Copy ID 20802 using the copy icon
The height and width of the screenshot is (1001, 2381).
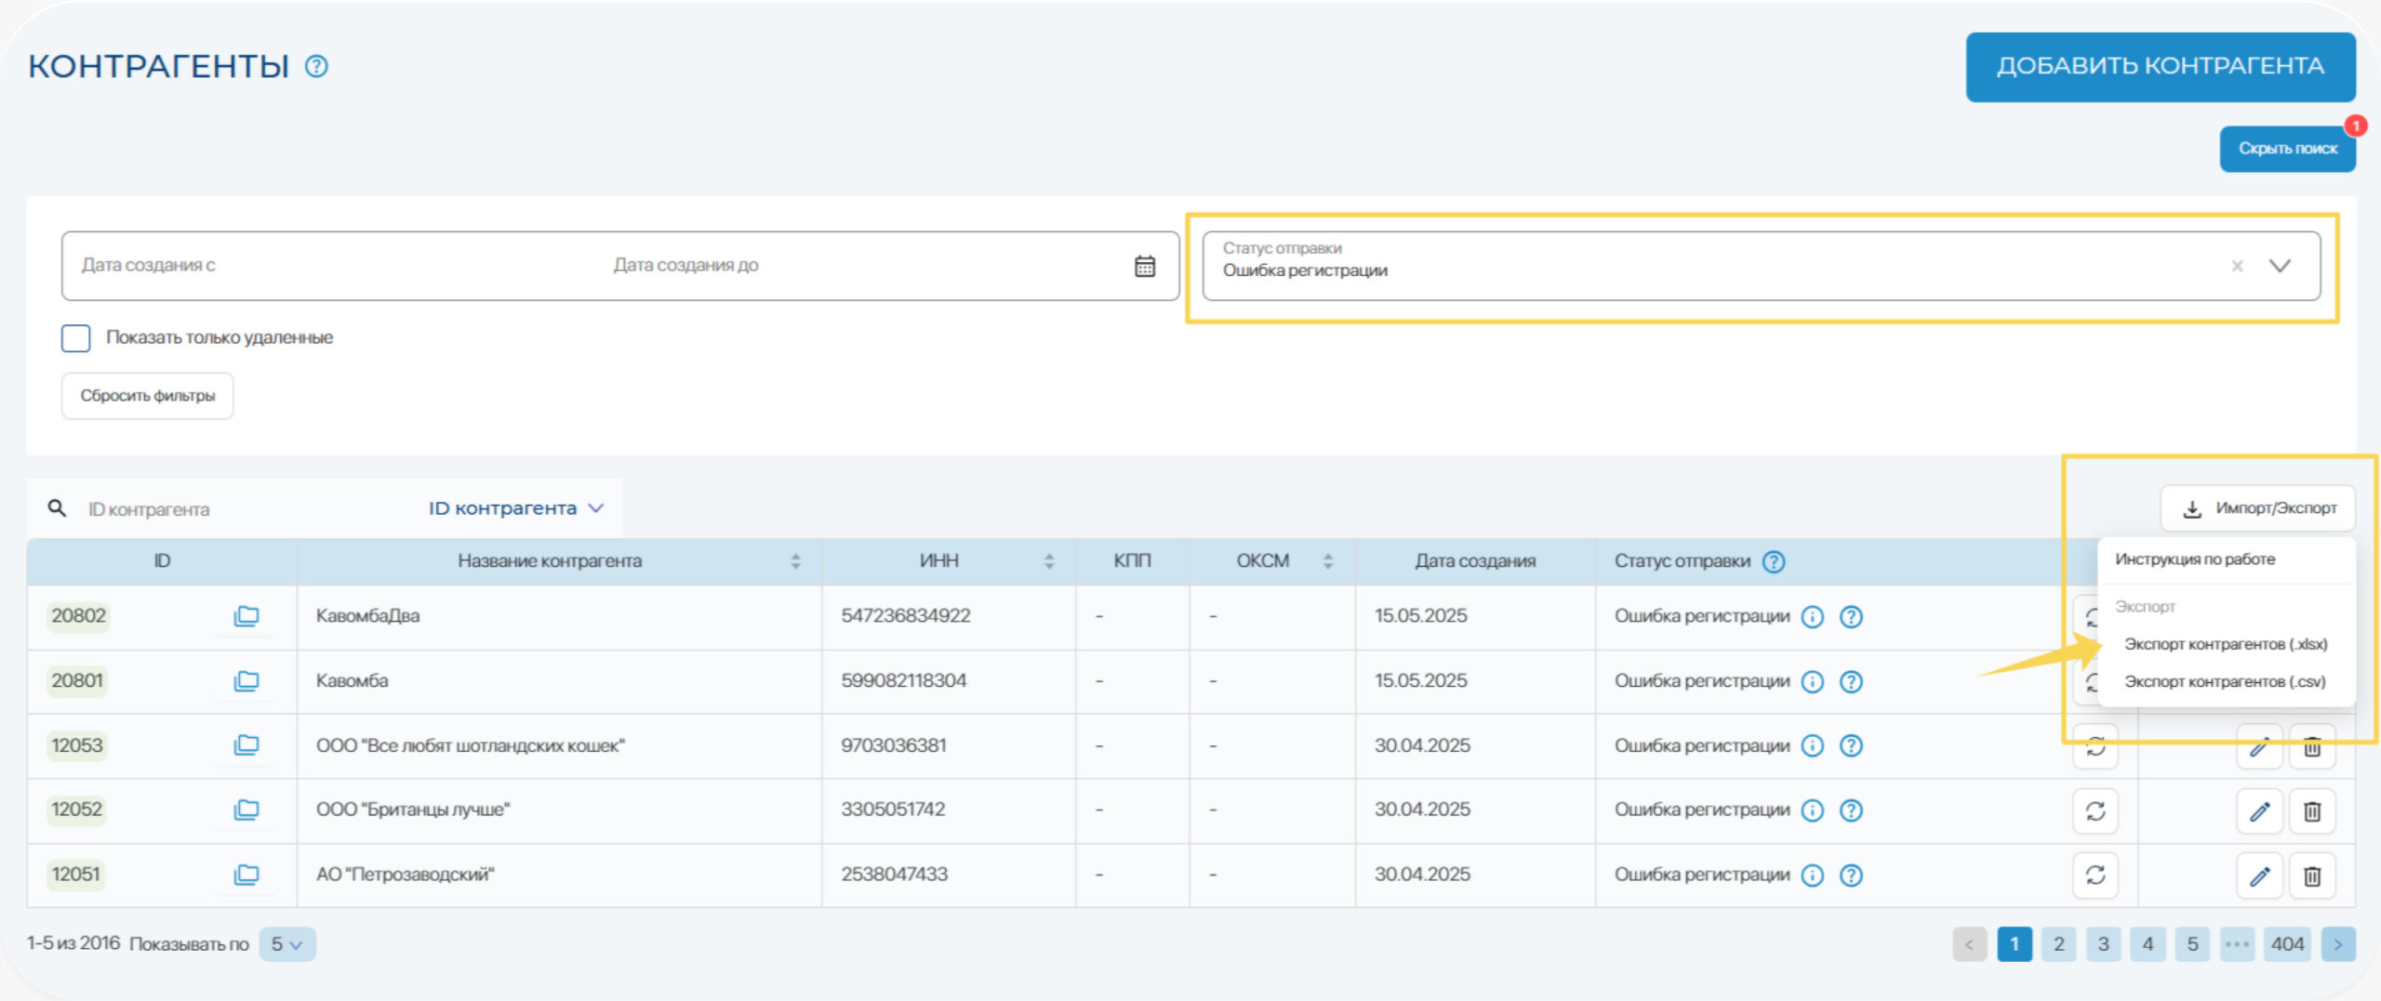pos(246,616)
